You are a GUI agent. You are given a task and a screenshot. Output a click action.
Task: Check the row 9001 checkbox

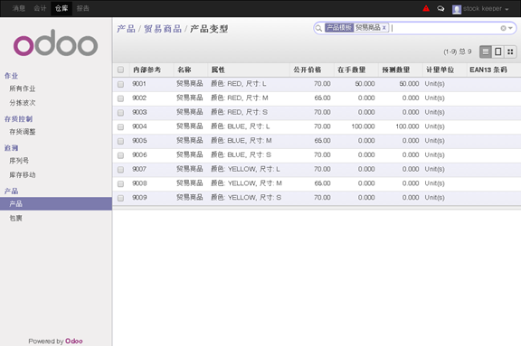tap(120, 84)
